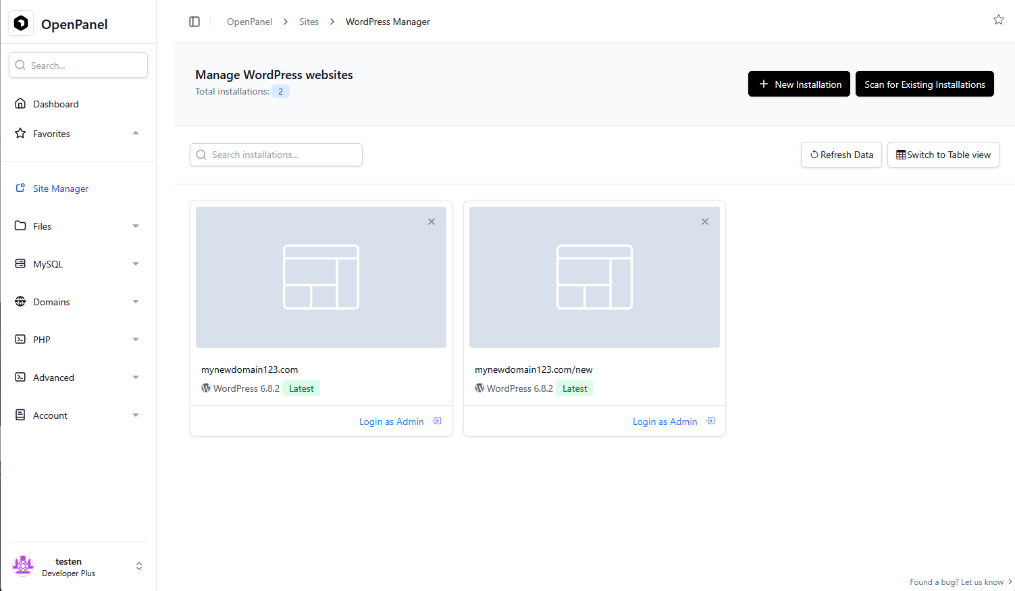Screen dimensions: 1015x591
Task: Toggle the sidebar panel icon
Action: [x=194, y=22]
